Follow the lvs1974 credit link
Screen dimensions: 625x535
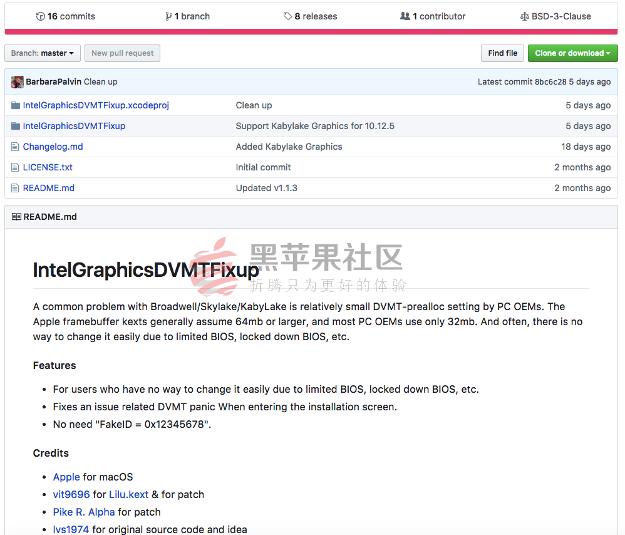[x=71, y=529]
